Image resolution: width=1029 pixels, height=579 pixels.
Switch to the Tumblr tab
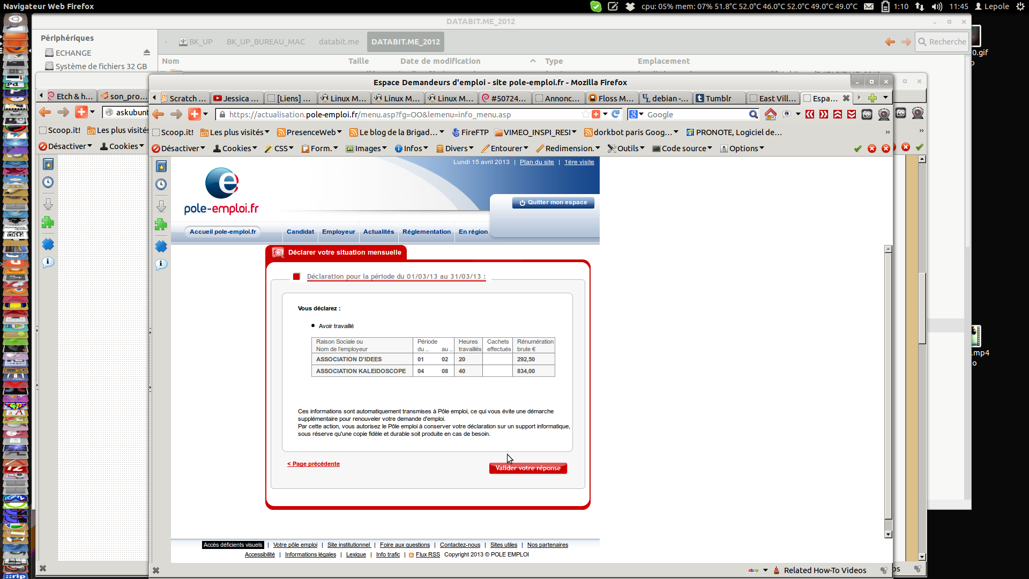point(718,98)
